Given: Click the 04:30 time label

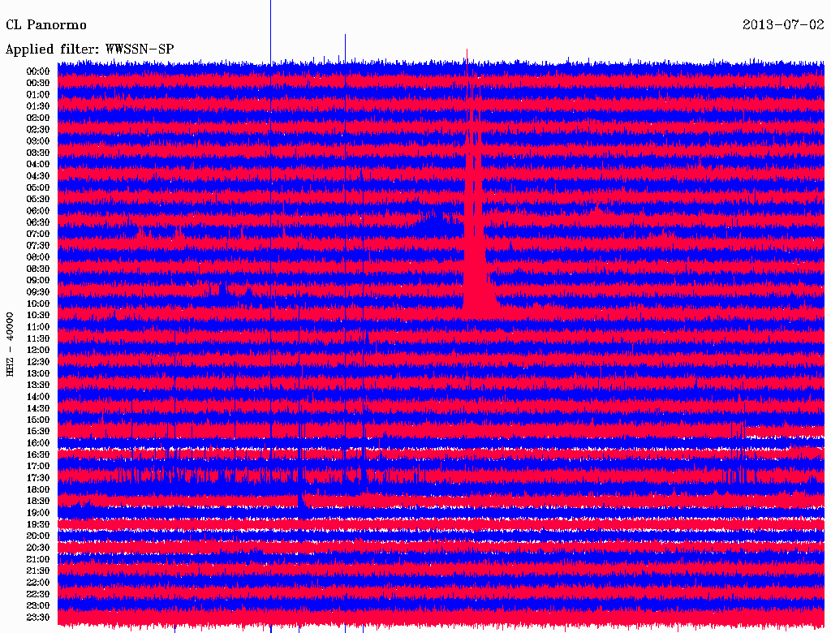Looking at the screenshot, I should coord(37,175).
